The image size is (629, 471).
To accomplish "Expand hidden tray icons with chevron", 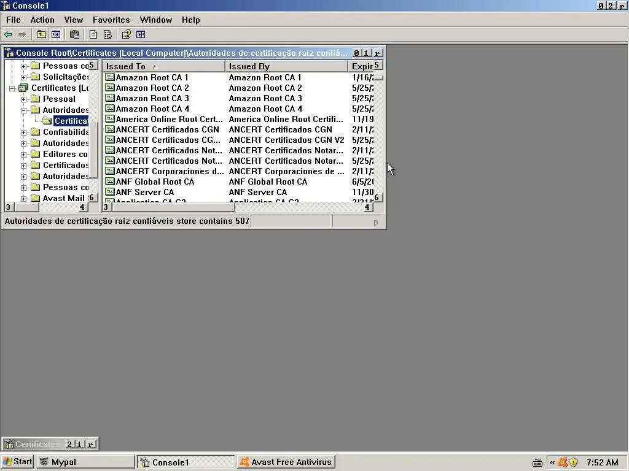I will click(x=552, y=462).
